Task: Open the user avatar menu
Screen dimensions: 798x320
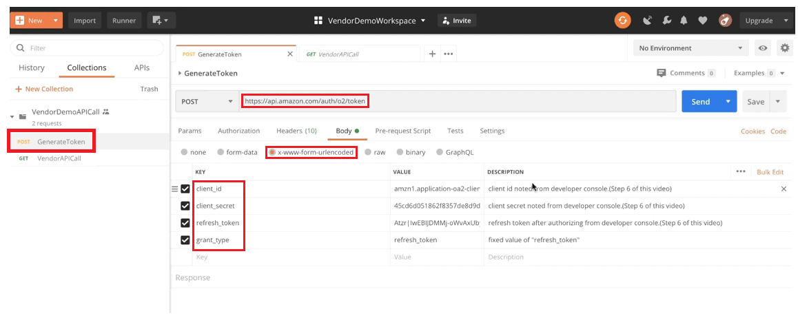Action: click(x=725, y=21)
